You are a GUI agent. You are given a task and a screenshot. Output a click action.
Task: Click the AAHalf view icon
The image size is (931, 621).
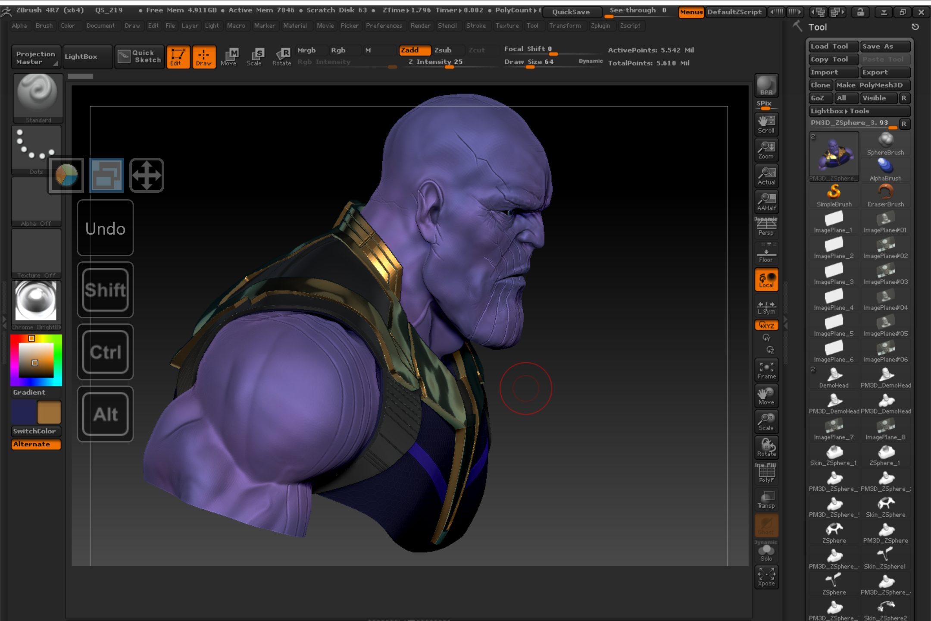point(766,202)
